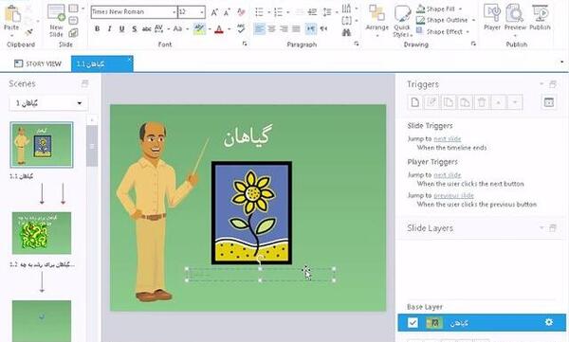Select slide 1.2 thumbnail in Scenes

pos(42,233)
